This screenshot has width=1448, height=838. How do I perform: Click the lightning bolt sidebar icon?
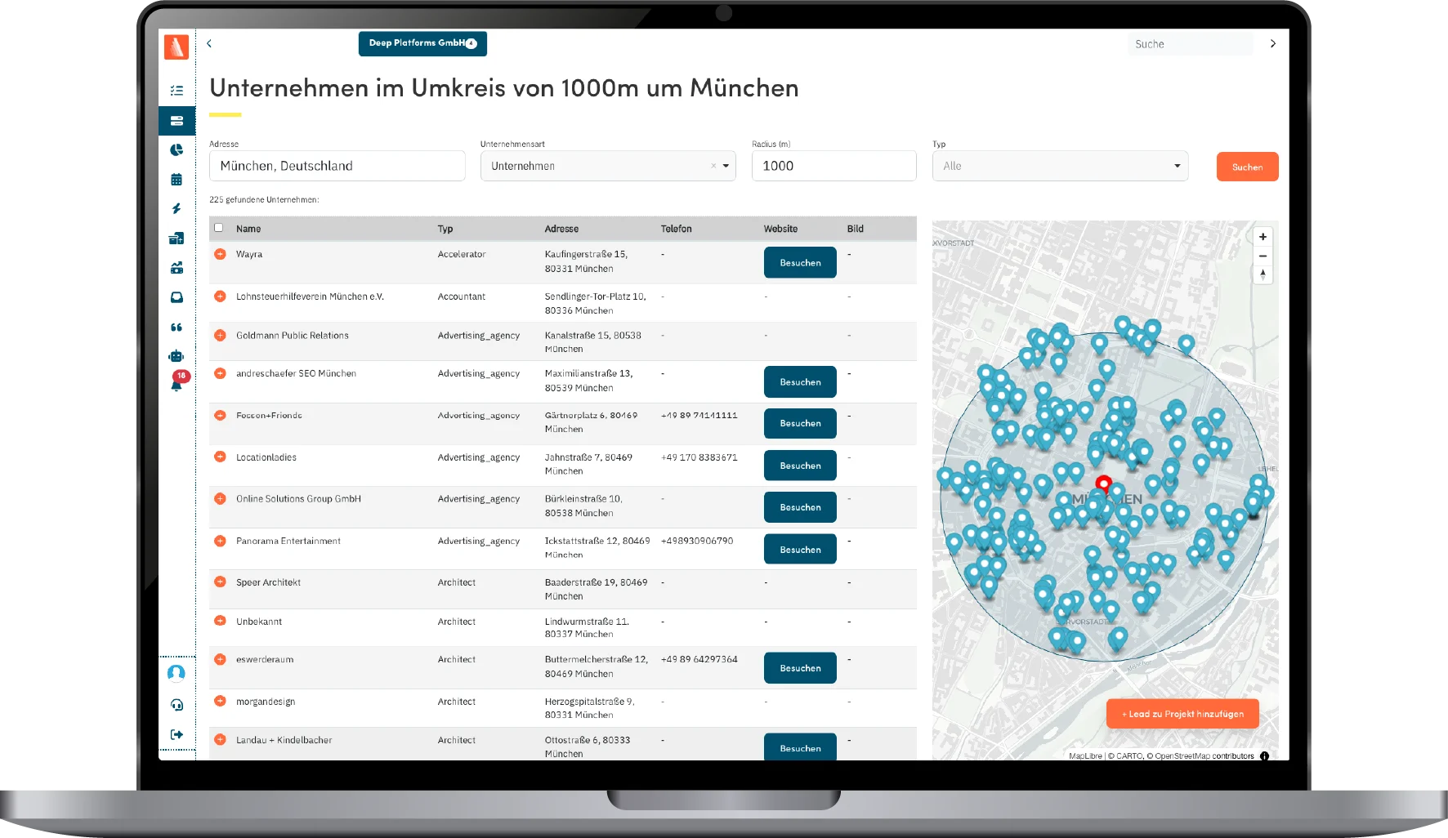click(177, 208)
